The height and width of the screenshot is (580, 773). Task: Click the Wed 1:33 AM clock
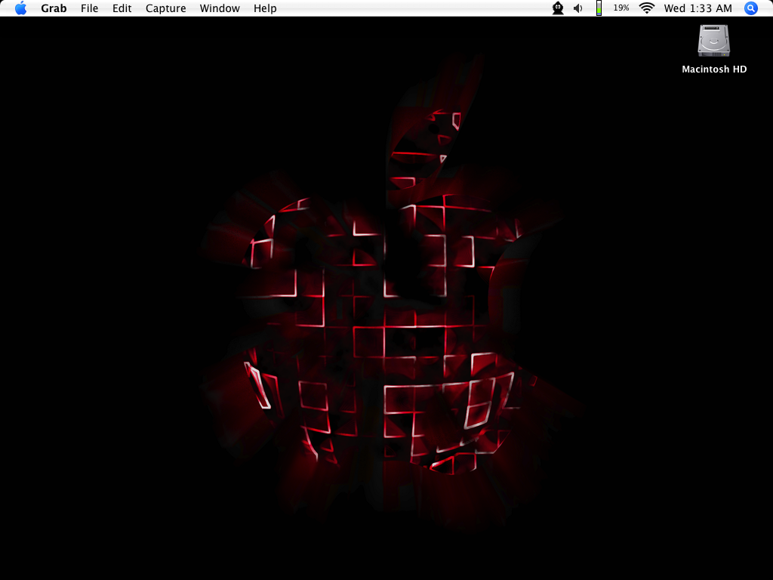point(698,8)
